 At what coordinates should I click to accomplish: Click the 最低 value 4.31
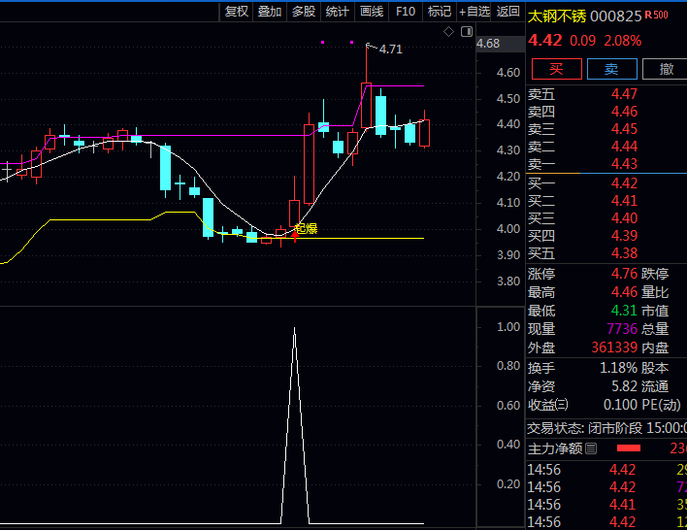pos(624,311)
